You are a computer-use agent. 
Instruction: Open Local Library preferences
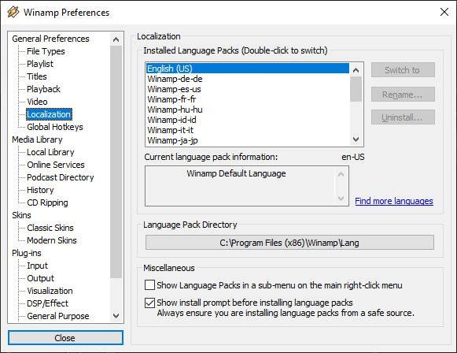tap(50, 152)
